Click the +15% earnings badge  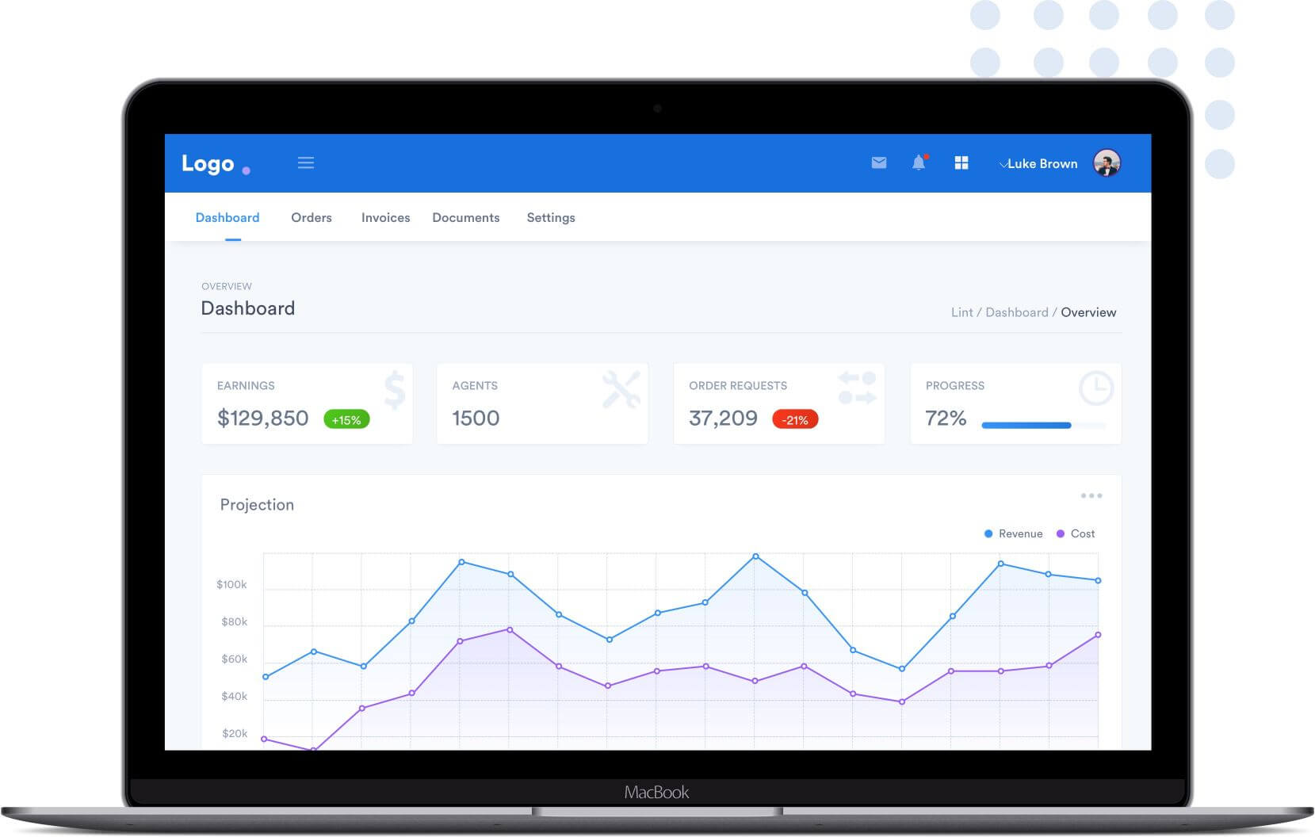pos(346,419)
